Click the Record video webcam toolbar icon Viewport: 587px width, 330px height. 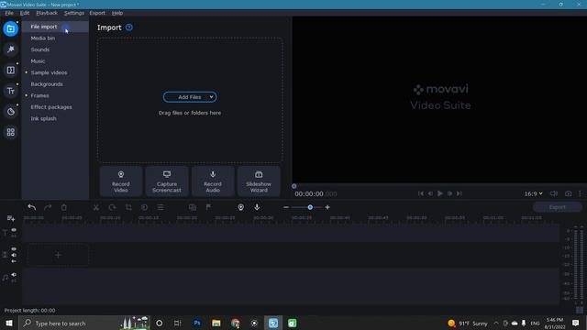point(240,207)
